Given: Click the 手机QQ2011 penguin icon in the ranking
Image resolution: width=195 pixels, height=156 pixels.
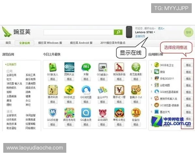Looking at the screenshot, I should (157, 78).
